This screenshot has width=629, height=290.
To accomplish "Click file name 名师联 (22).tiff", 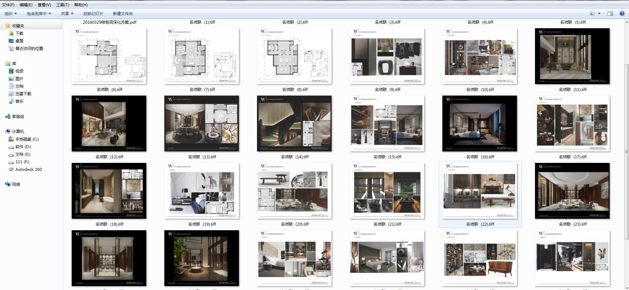I will point(480,224).
